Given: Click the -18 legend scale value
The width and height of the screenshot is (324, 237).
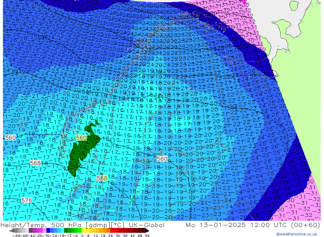Looking at the screenshot, I should [61, 236].
